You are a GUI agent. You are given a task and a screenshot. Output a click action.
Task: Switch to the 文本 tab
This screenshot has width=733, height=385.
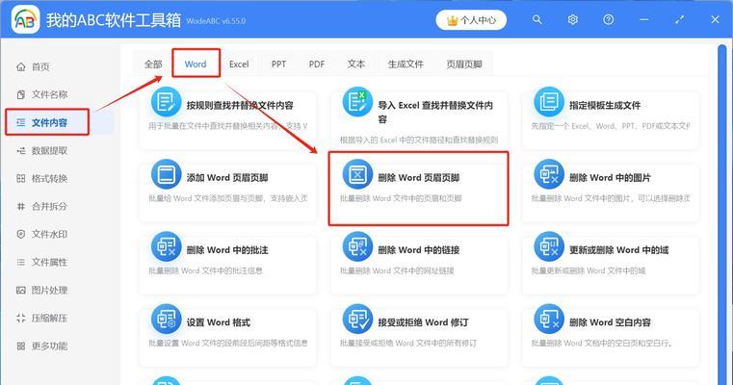pyautogui.click(x=355, y=64)
